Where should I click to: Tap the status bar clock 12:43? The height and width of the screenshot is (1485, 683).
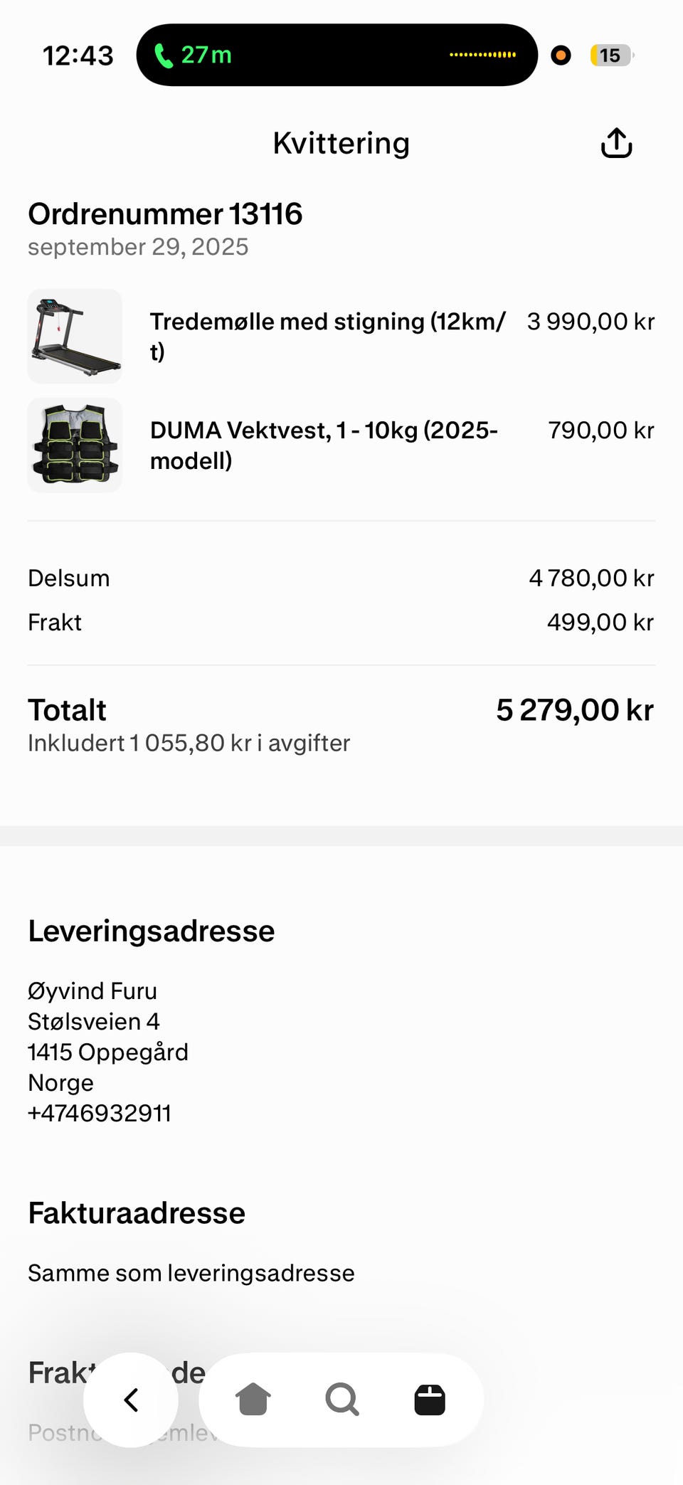pyautogui.click(x=78, y=56)
